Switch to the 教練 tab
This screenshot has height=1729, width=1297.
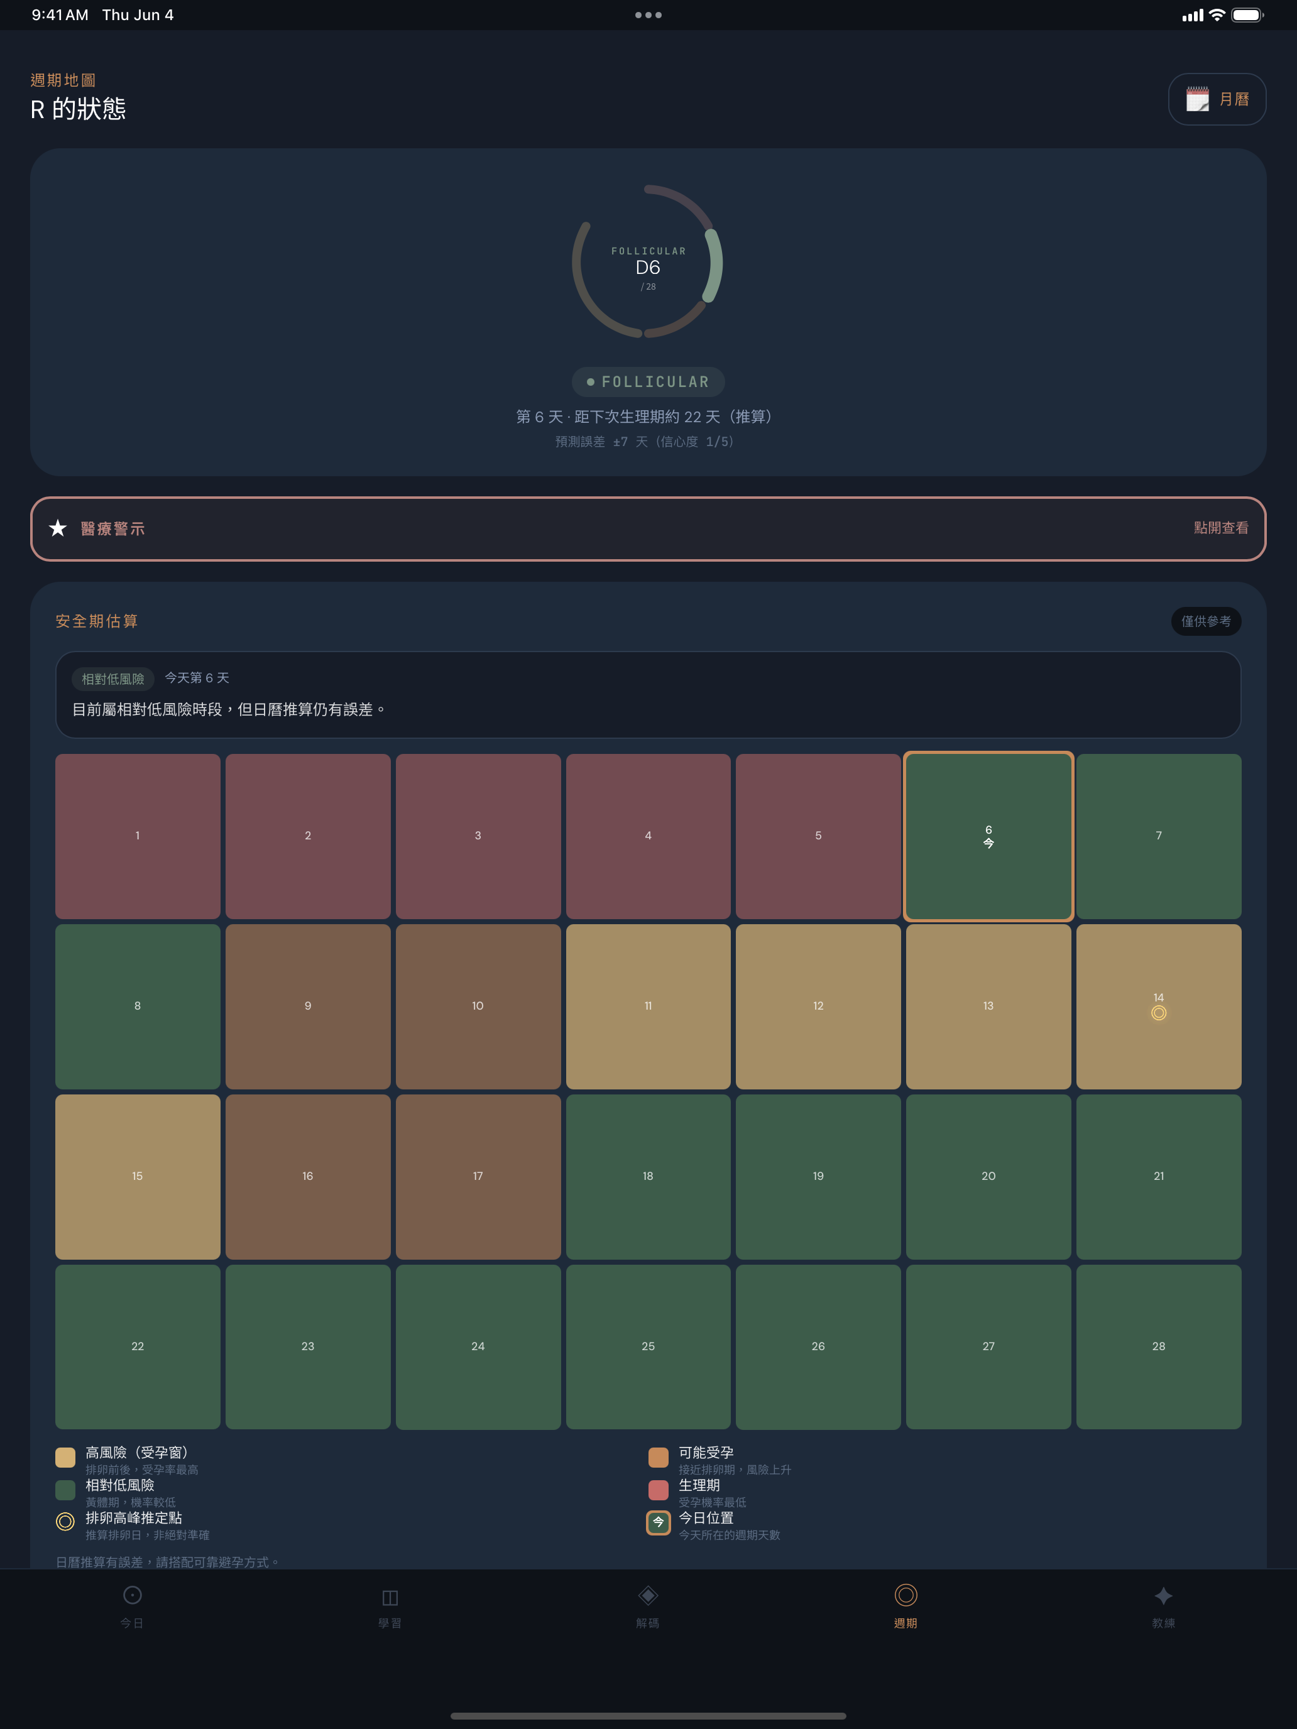coord(1163,1607)
